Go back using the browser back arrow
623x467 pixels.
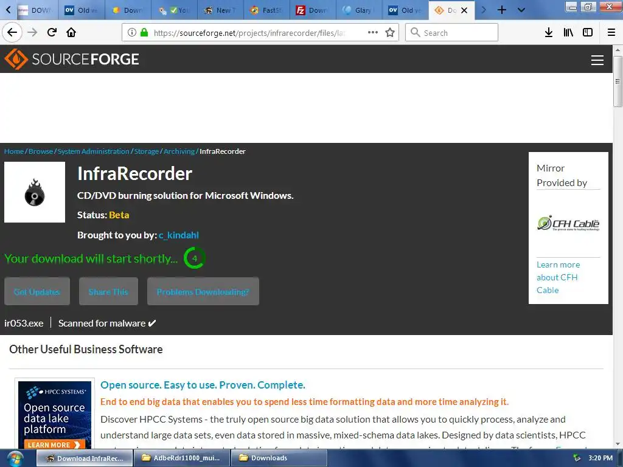click(x=12, y=32)
